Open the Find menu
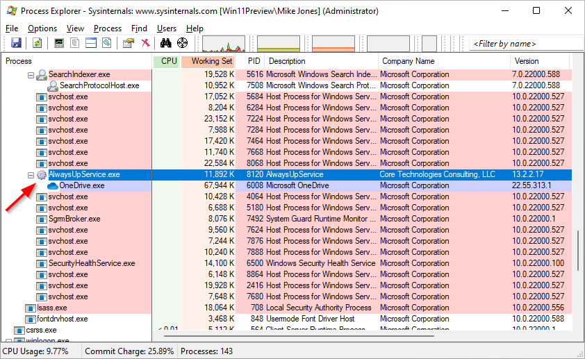Image resolution: width=585 pixels, height=359 pixels. (x=139, y=28)
